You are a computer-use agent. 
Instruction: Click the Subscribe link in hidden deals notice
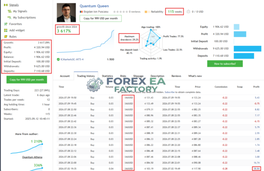point(169,92)
